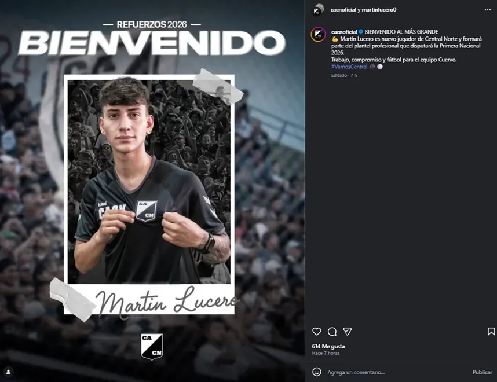This screenshot has height=382, width=497.
Task: Share the post via paper plane icon
Action: [x=348, y=332]
